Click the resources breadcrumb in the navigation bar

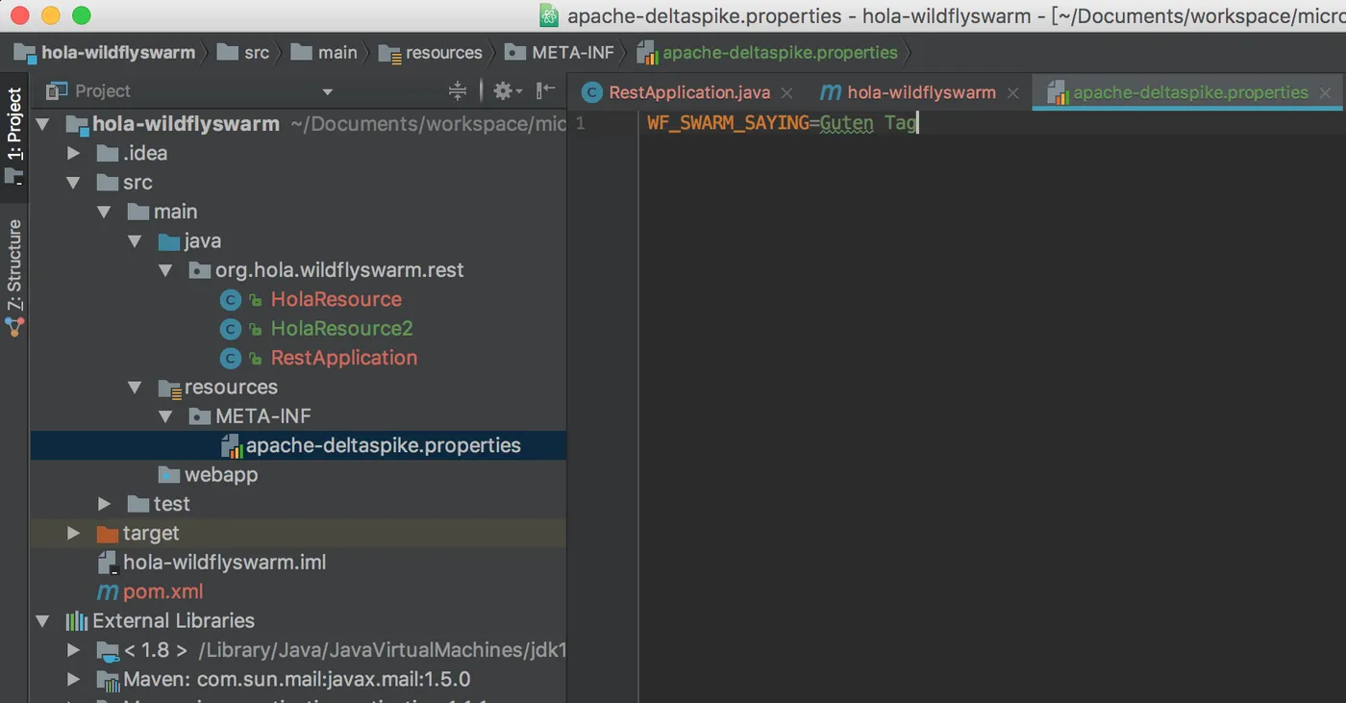431,53
